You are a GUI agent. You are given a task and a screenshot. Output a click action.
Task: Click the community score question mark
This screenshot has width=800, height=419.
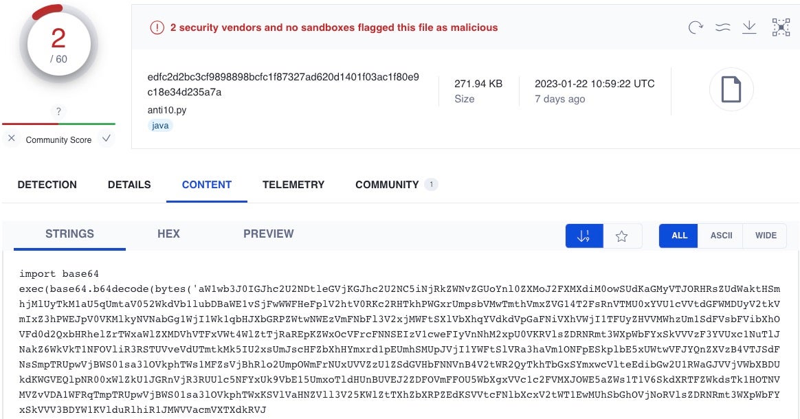coord(58,111)
